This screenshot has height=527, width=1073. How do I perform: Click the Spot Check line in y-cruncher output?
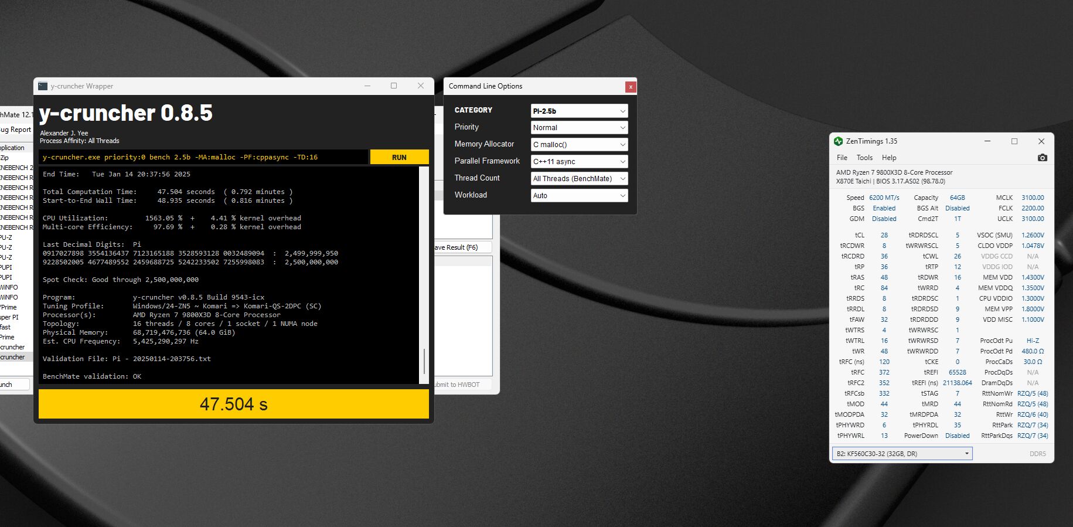(121, 280)
